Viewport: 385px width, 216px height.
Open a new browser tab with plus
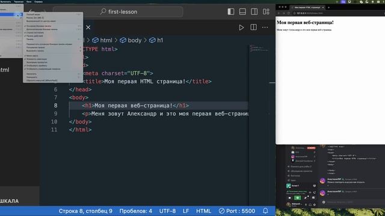tap(328, 8)
